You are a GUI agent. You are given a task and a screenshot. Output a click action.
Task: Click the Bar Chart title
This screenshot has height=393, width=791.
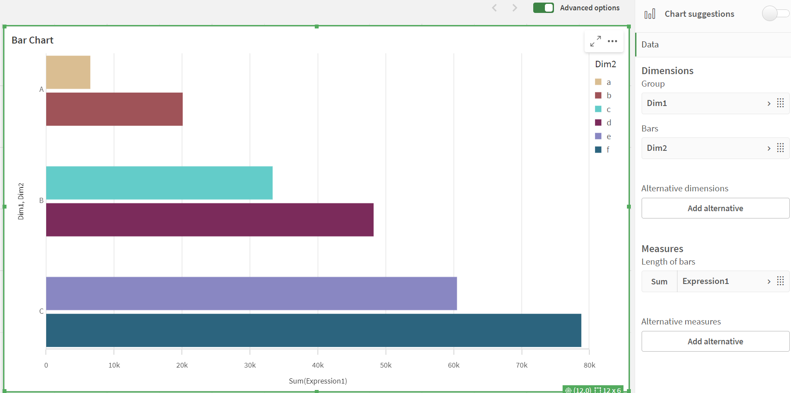[x=32, y=40]
